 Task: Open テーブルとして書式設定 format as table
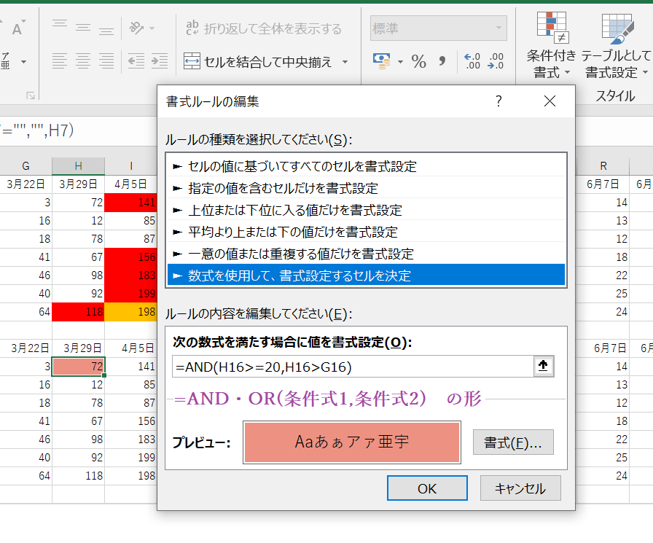(617, 44)
